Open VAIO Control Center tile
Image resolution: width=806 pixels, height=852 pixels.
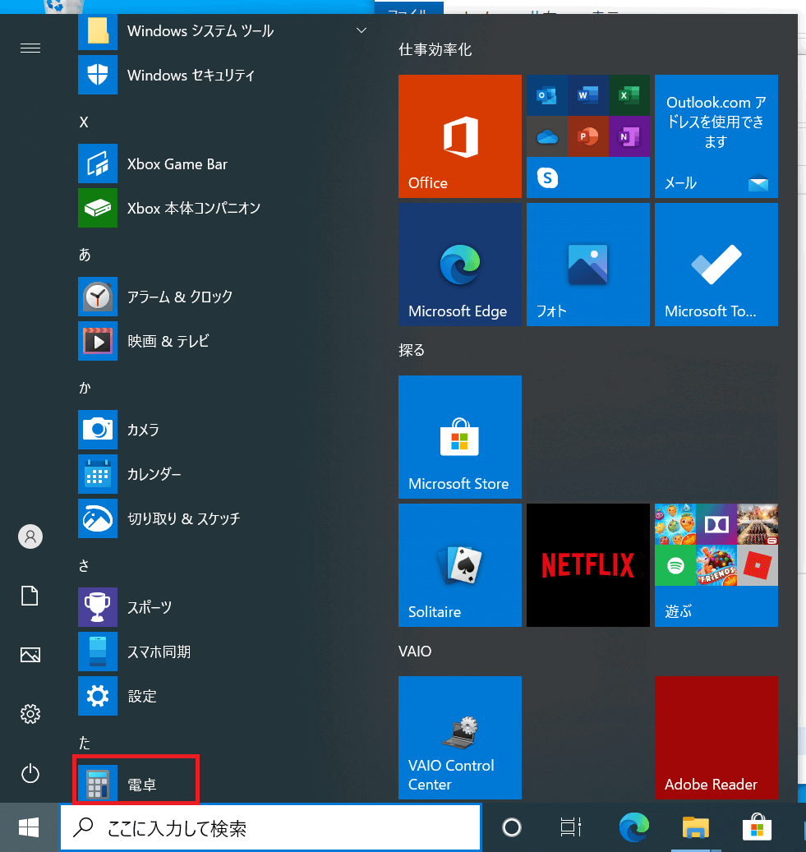pyautogui.click(x=460, y=738)
